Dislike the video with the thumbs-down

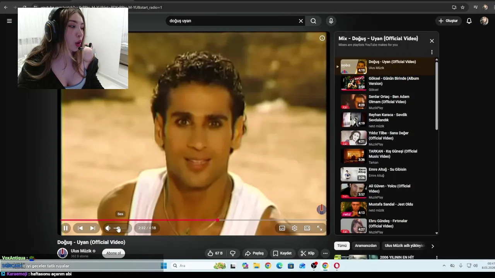pyautogui.click(x=233, y=253)
